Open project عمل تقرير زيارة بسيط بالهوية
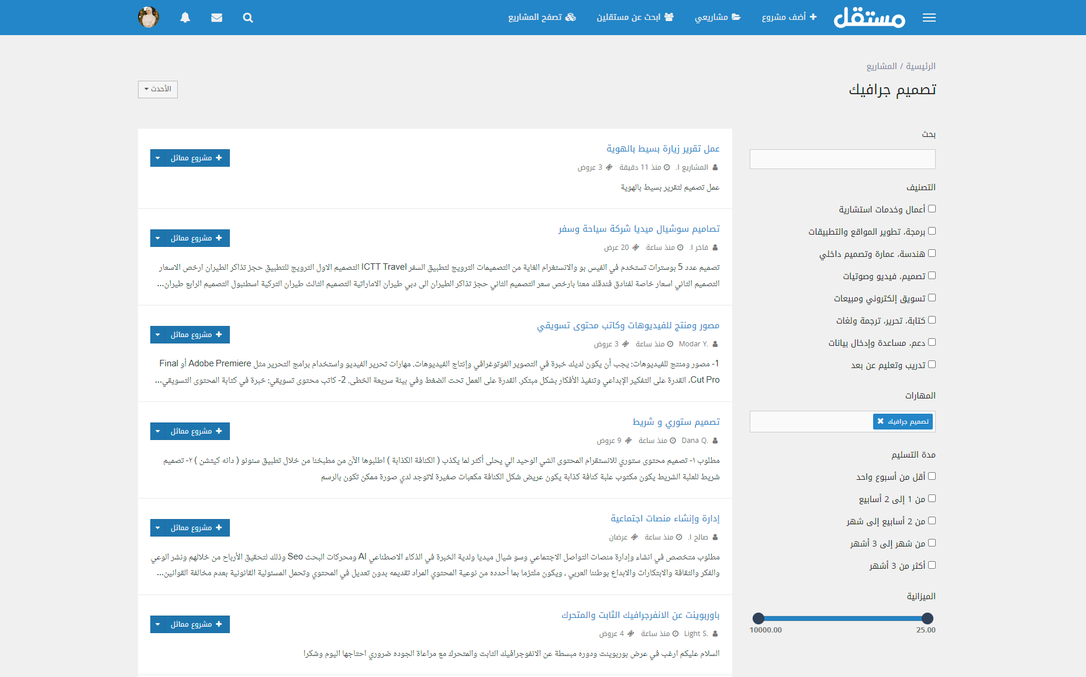1086x677 pixels. (x=663, y=149)
